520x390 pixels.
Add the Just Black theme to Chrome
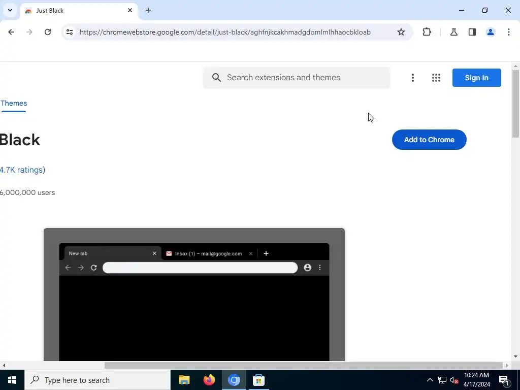(429, 140)
